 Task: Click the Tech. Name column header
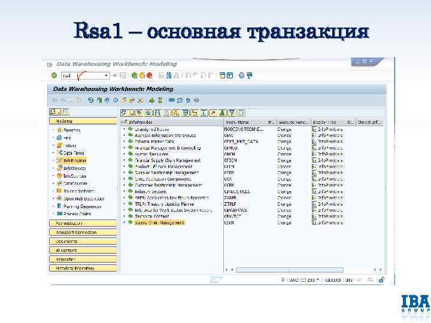(x=245, y=122)
